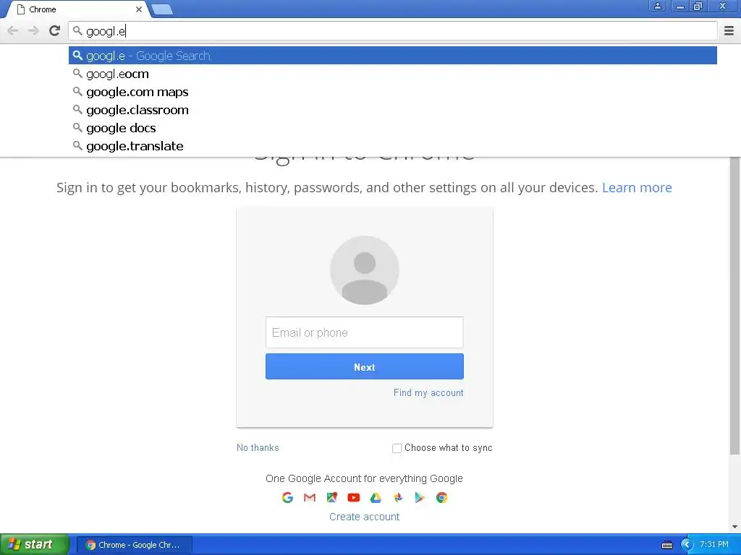Click the 7:31 PM clock
The image size is (741, 555).
[x=714, y=545]
